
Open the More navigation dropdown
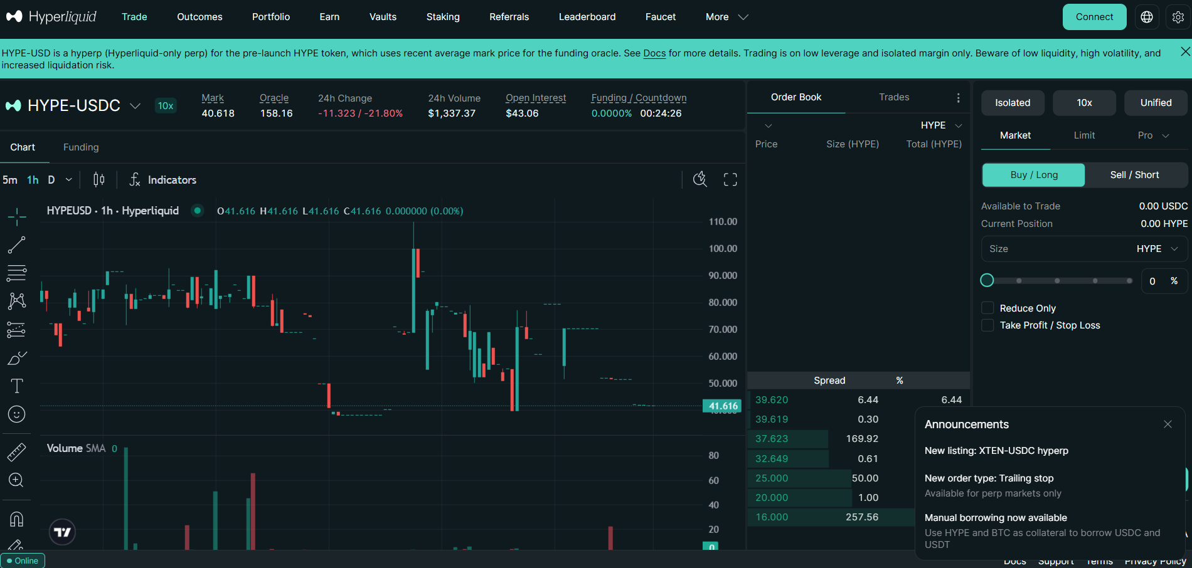[726, 17]
